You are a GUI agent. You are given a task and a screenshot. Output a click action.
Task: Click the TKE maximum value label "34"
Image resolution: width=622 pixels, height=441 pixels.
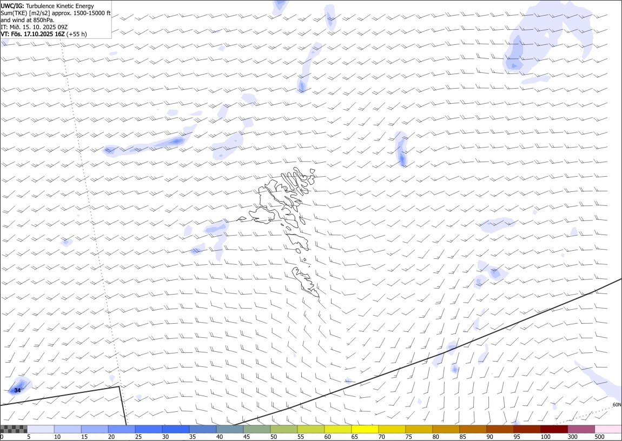(x=17, y=390)
